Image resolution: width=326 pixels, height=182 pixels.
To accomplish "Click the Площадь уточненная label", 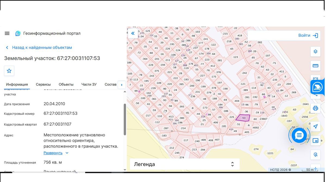I will (20, 162).
